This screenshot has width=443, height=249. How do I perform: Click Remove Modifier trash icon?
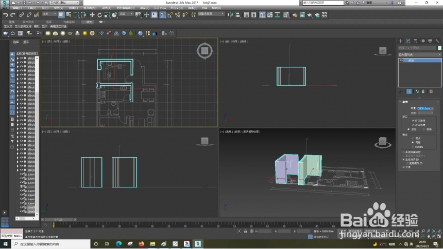click(x=423, y=91)
